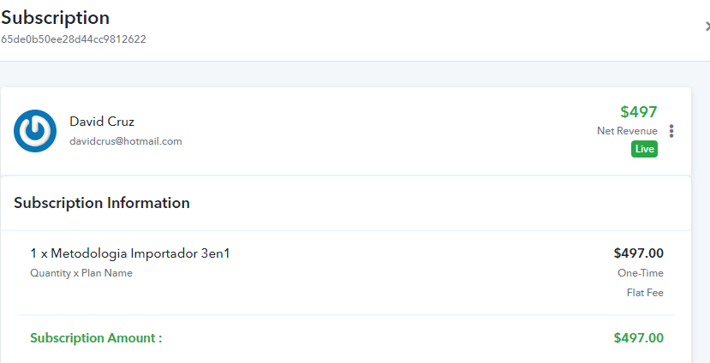Click the Subscription Information header
Image resolution: width=710 pixels, height=363 pixels.
(102, 203)
